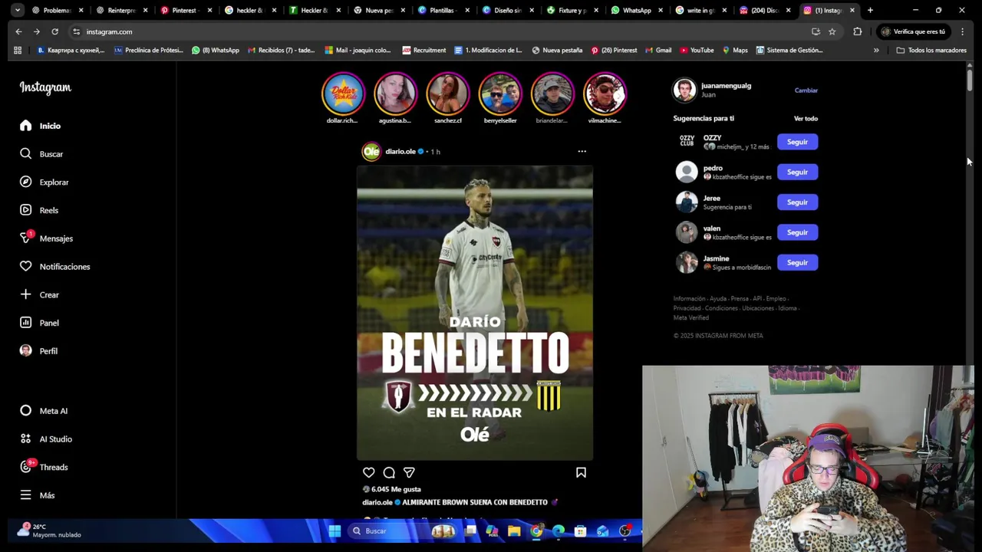The image size is (982, 552).
Task: Open Notificaciones heart in sidebar
Action: [54, 267]
